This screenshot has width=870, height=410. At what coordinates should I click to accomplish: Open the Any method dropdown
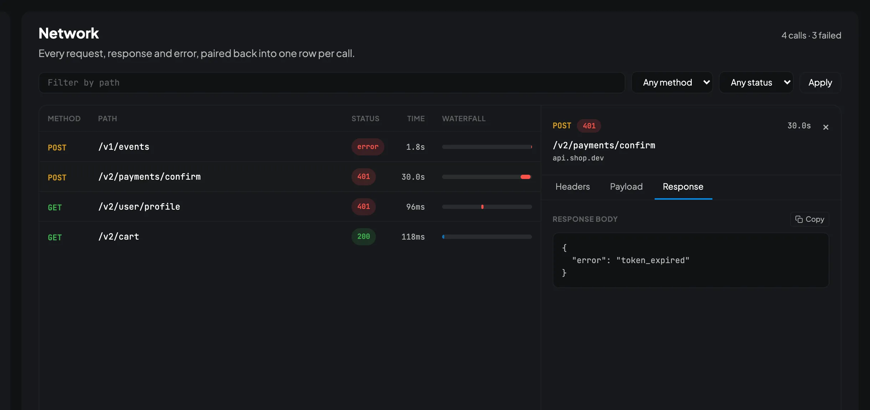672,83
